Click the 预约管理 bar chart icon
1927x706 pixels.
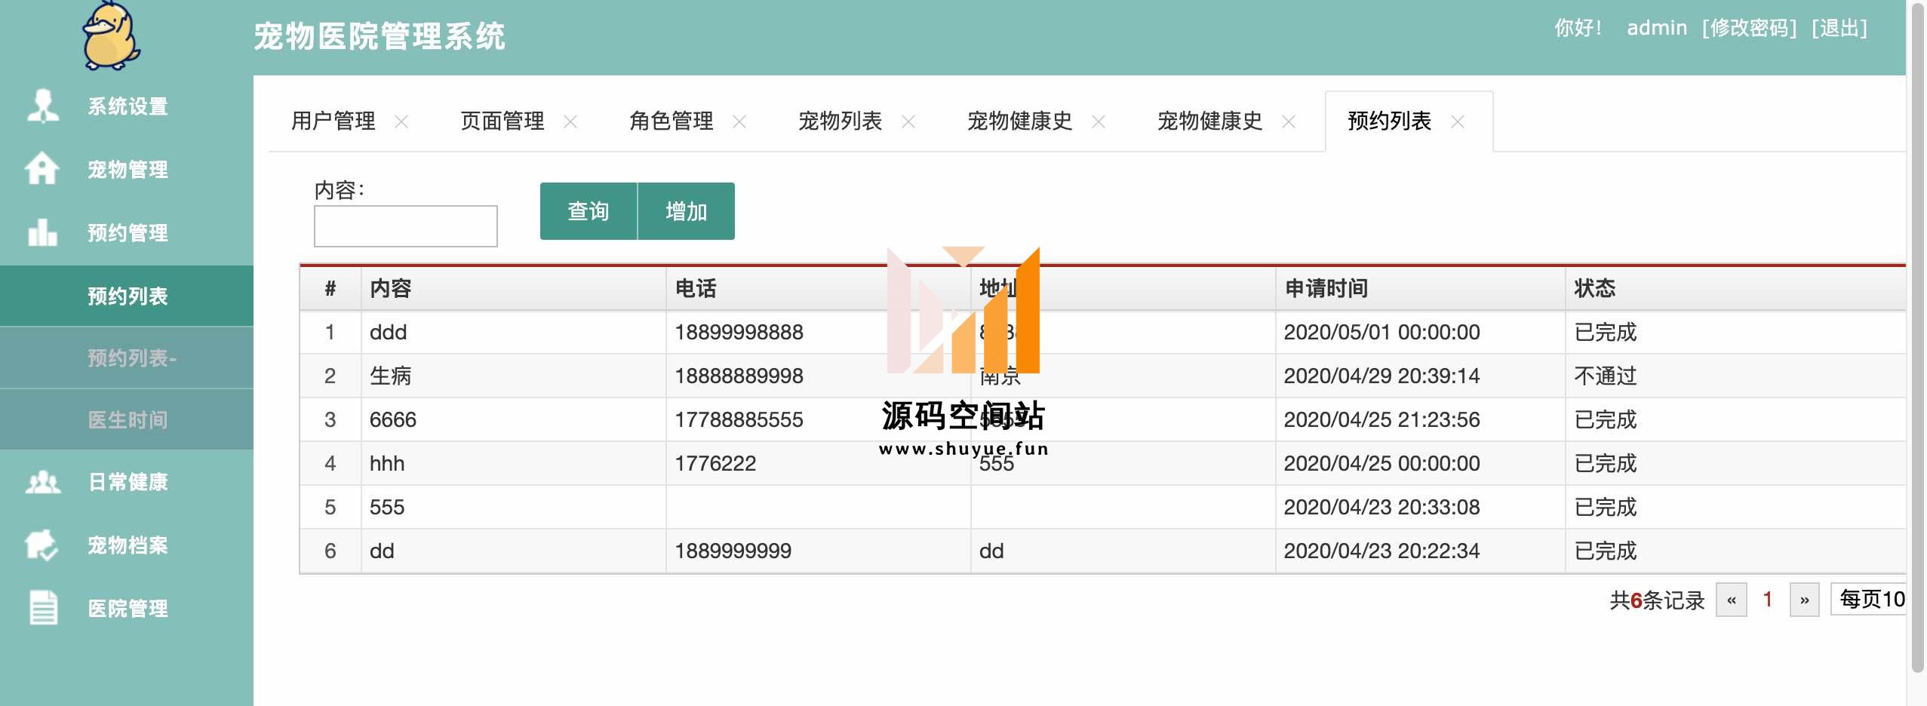pyautogui.click(x=42, y=232)
